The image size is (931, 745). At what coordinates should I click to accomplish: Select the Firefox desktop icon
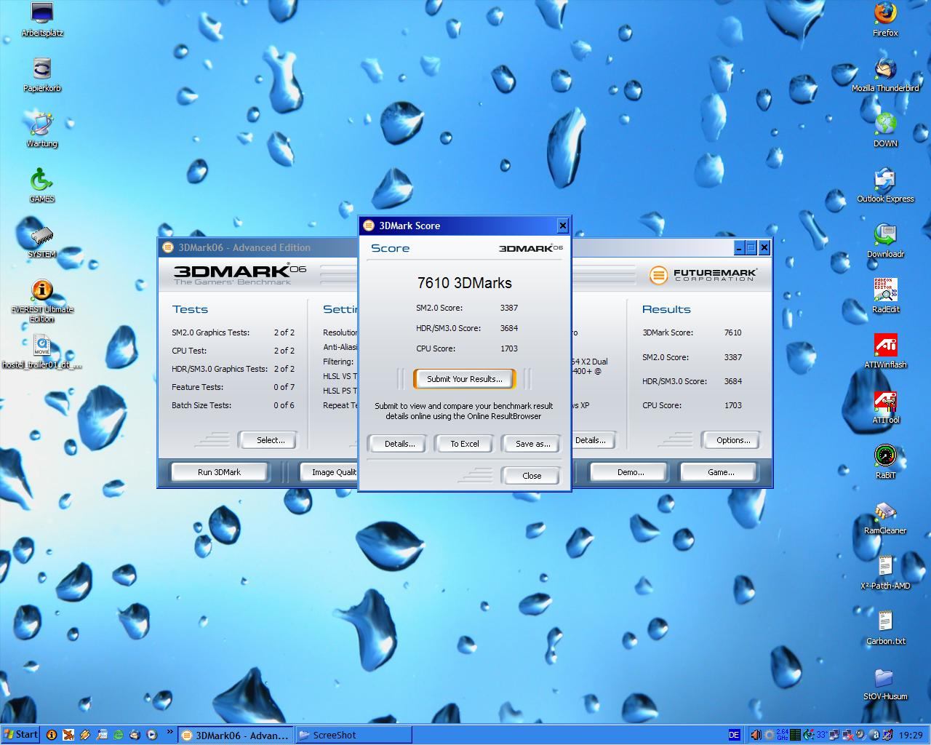tap(885, 20)
